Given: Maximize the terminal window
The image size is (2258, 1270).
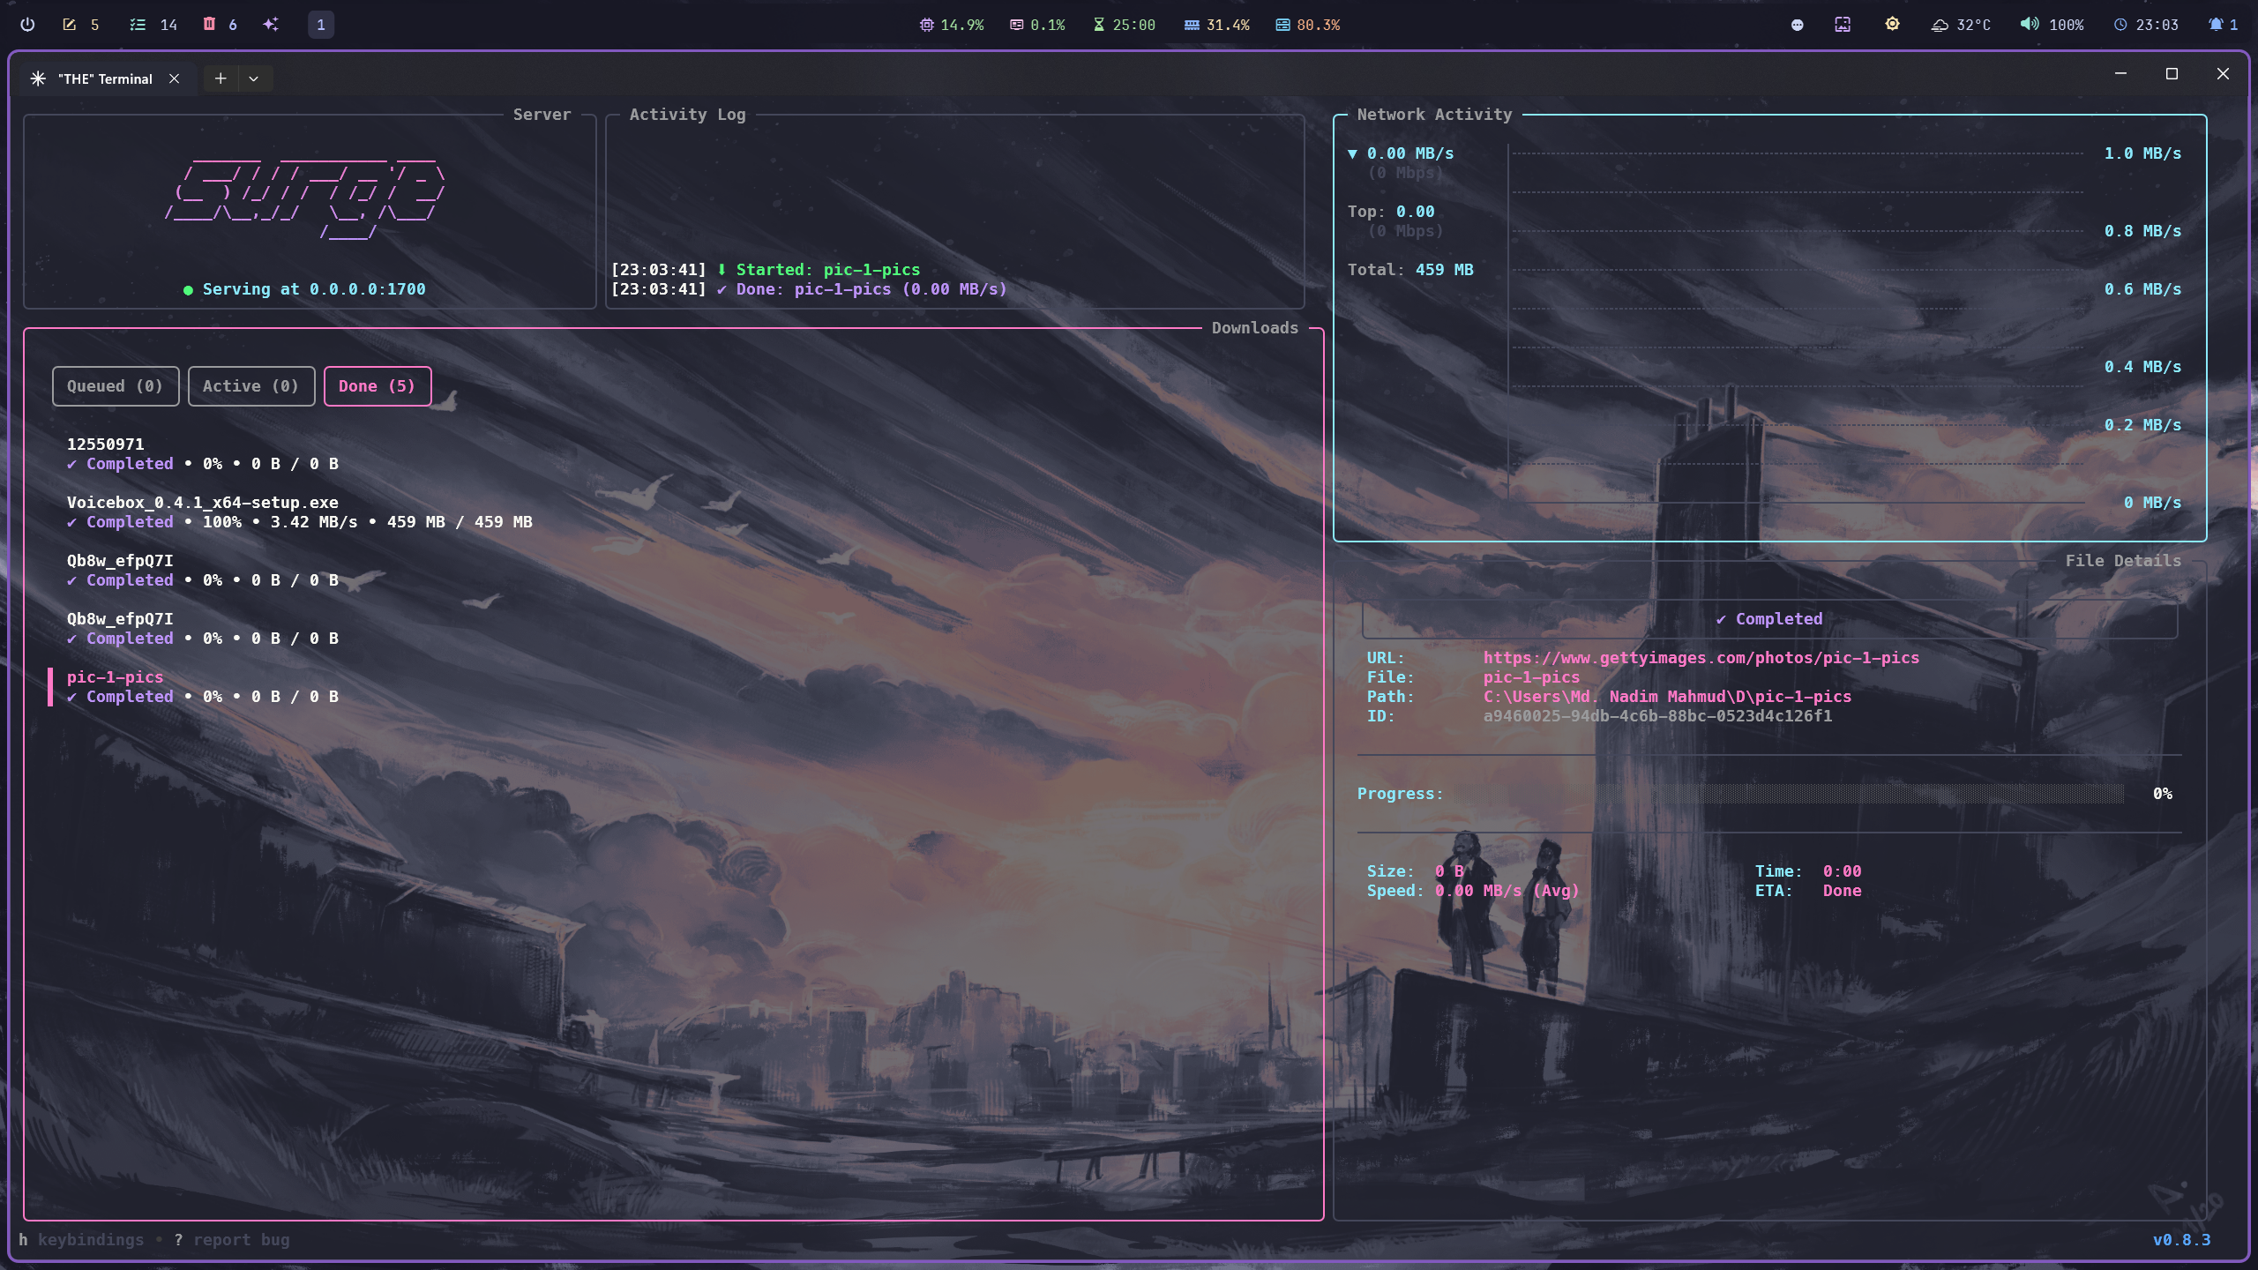Looking at the screenshot, I should (2172, 74).
